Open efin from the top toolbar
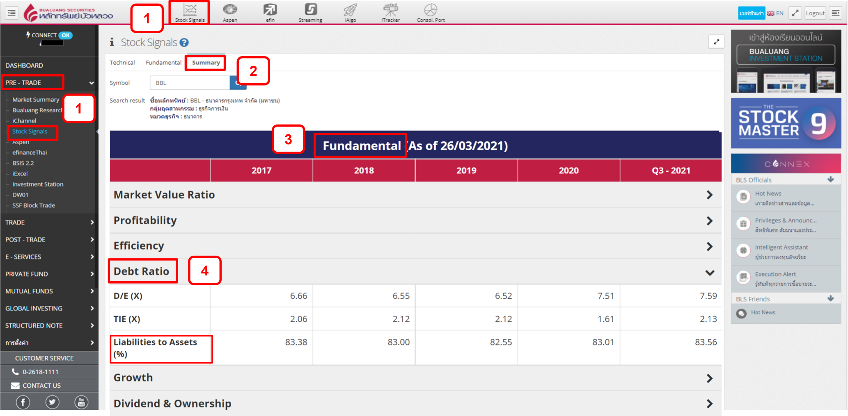Screen dimensions: 848x416 [270, 13]
